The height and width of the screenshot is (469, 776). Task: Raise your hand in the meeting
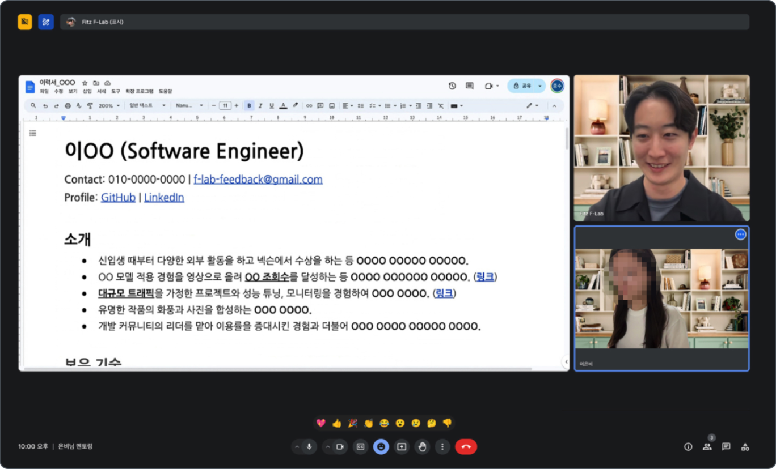pyautogui.click(x=422, y=447)
